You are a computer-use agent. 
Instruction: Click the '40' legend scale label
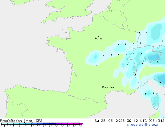click(x=68, y=126)
